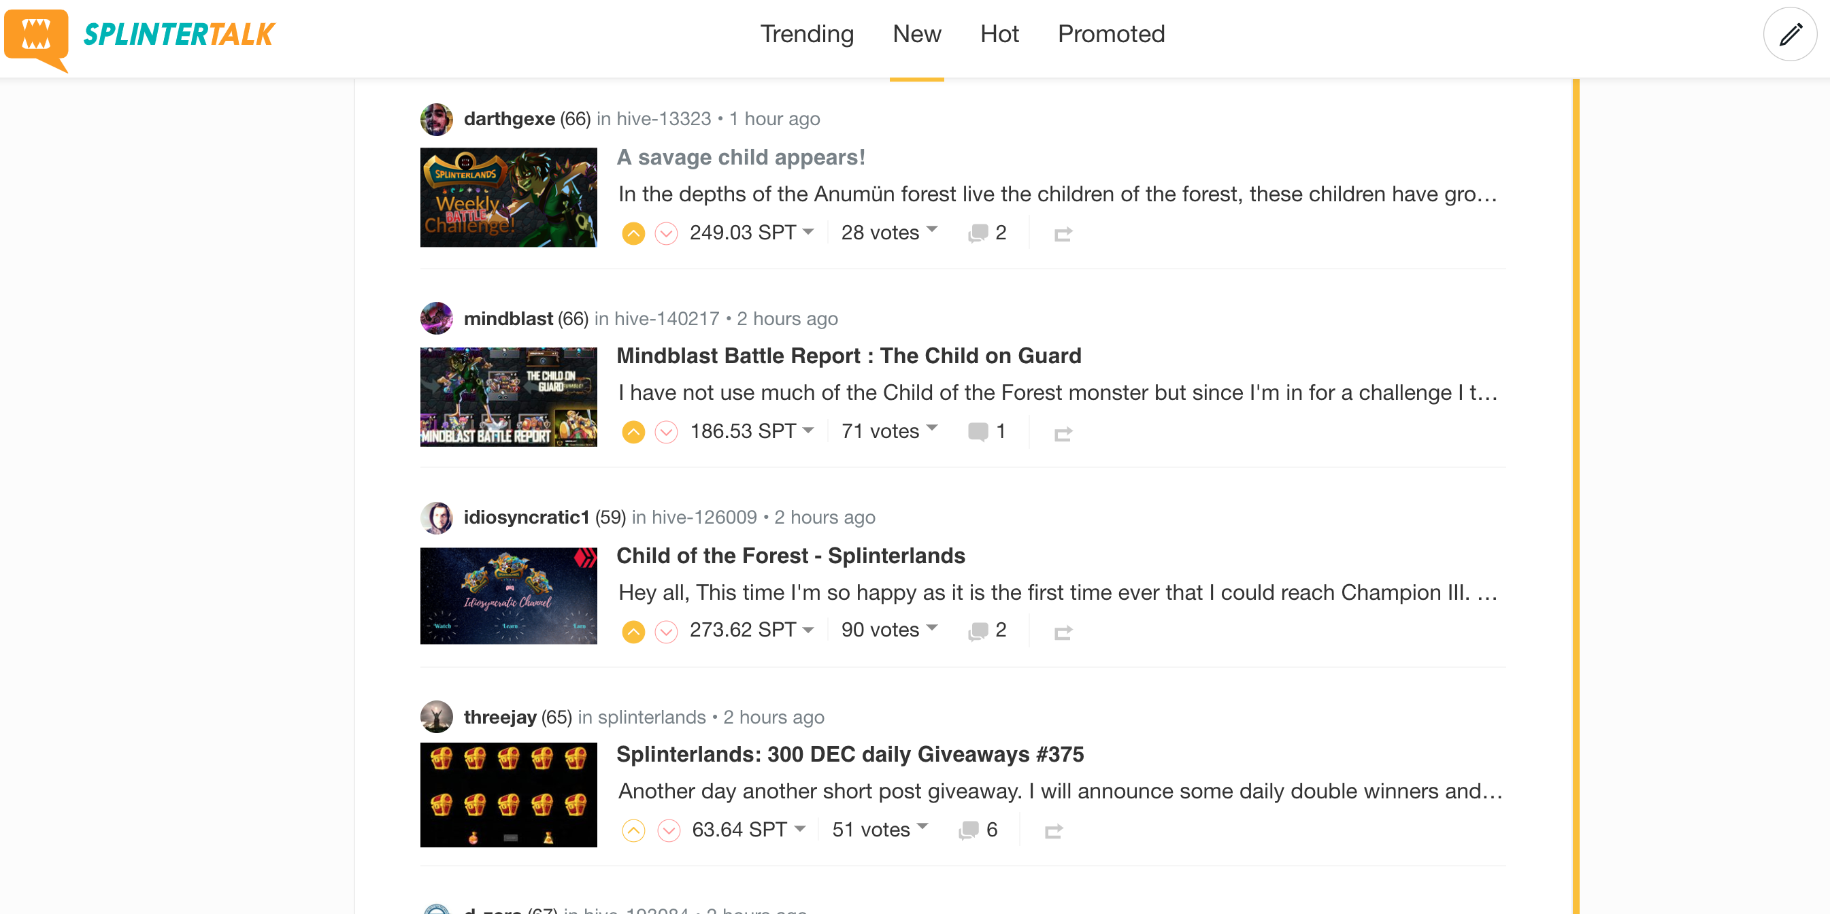Expand the 249.03 SPT payout dropdown
1830x914 pixels.
click(x=752, y=232)
